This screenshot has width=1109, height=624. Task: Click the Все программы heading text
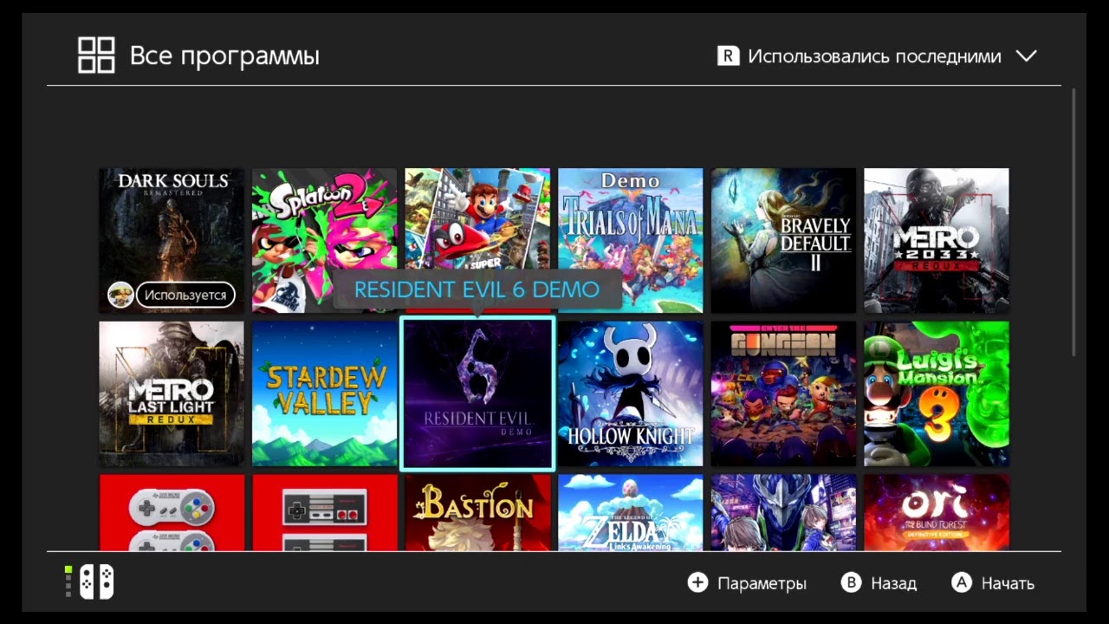[x=224, y=56]
